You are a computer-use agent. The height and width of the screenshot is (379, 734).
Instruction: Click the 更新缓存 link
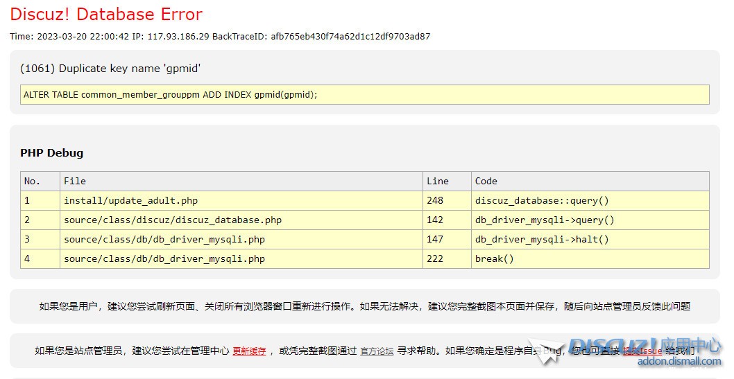(249, 351)
